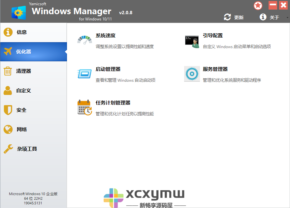Image resolution: width=290 pixels, height=208 pixels.
Task: Click the 关于 button text
Action: [x=274, y=17]
